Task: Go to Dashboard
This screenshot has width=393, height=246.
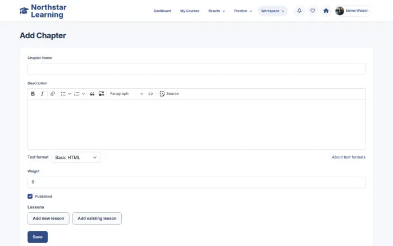Action: point(162,11)
